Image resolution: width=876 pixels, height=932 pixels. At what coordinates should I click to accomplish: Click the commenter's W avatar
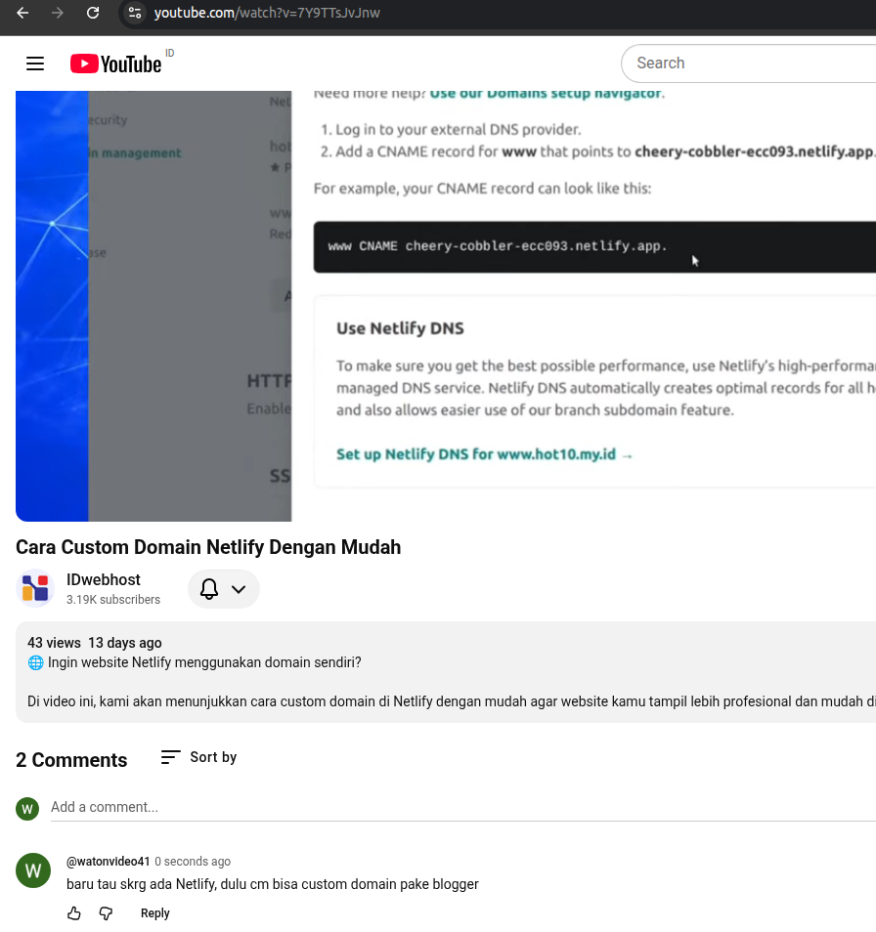pyautogui.click(x=33, y=870)
